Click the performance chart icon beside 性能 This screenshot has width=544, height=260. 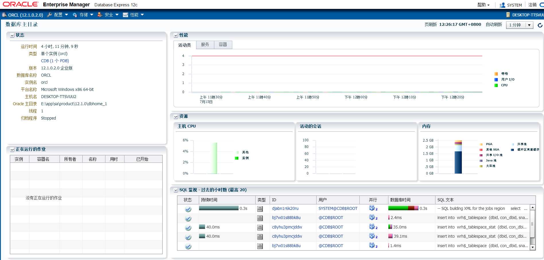[x=125, y=15]
